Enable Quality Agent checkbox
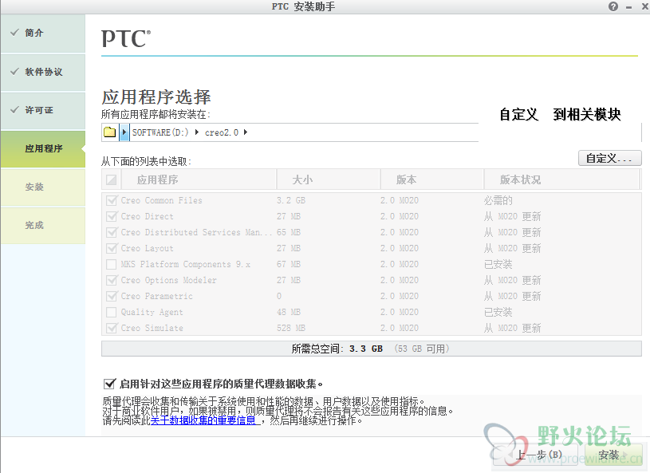The width and height of the screenshot is (650, 473). 111,312
